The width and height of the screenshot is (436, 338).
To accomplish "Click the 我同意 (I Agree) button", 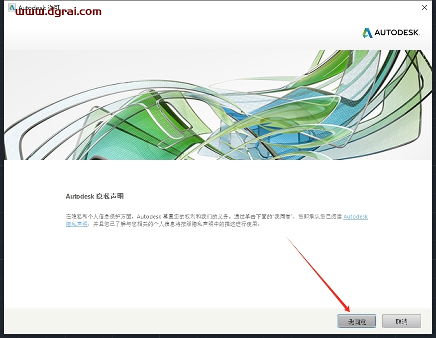I will point(357,321).
